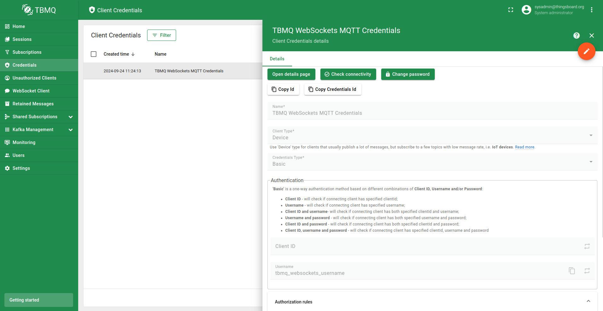Go to WebSocket Client in sidebar

(x=31, y=91)
